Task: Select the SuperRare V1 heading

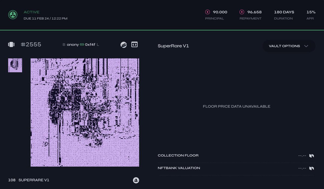Action: coord(173,46)
